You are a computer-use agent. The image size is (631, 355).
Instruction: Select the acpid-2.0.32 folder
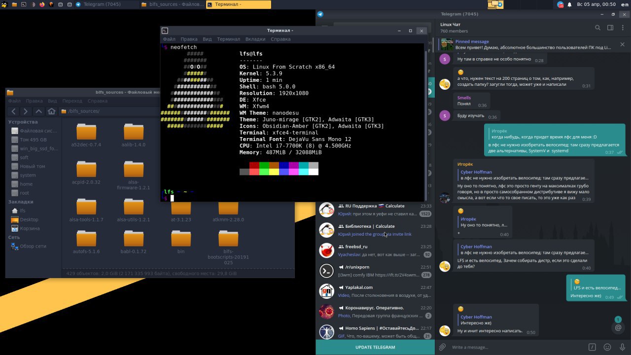coord(86,173)
